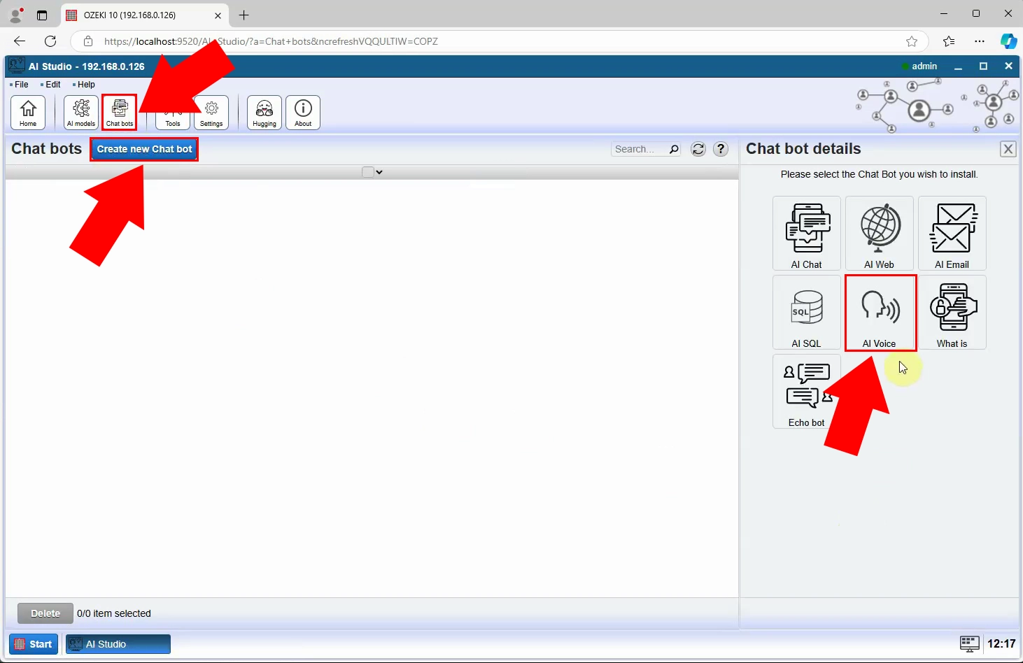Select the AI Email bot type
Viewport: 1023px width, 663px height.
pyautogui.click(x=952, y=234)
